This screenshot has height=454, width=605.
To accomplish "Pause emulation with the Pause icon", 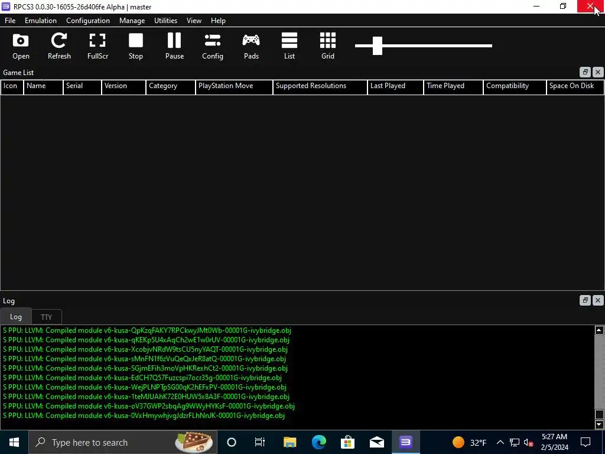I will (x=174, y=46).
